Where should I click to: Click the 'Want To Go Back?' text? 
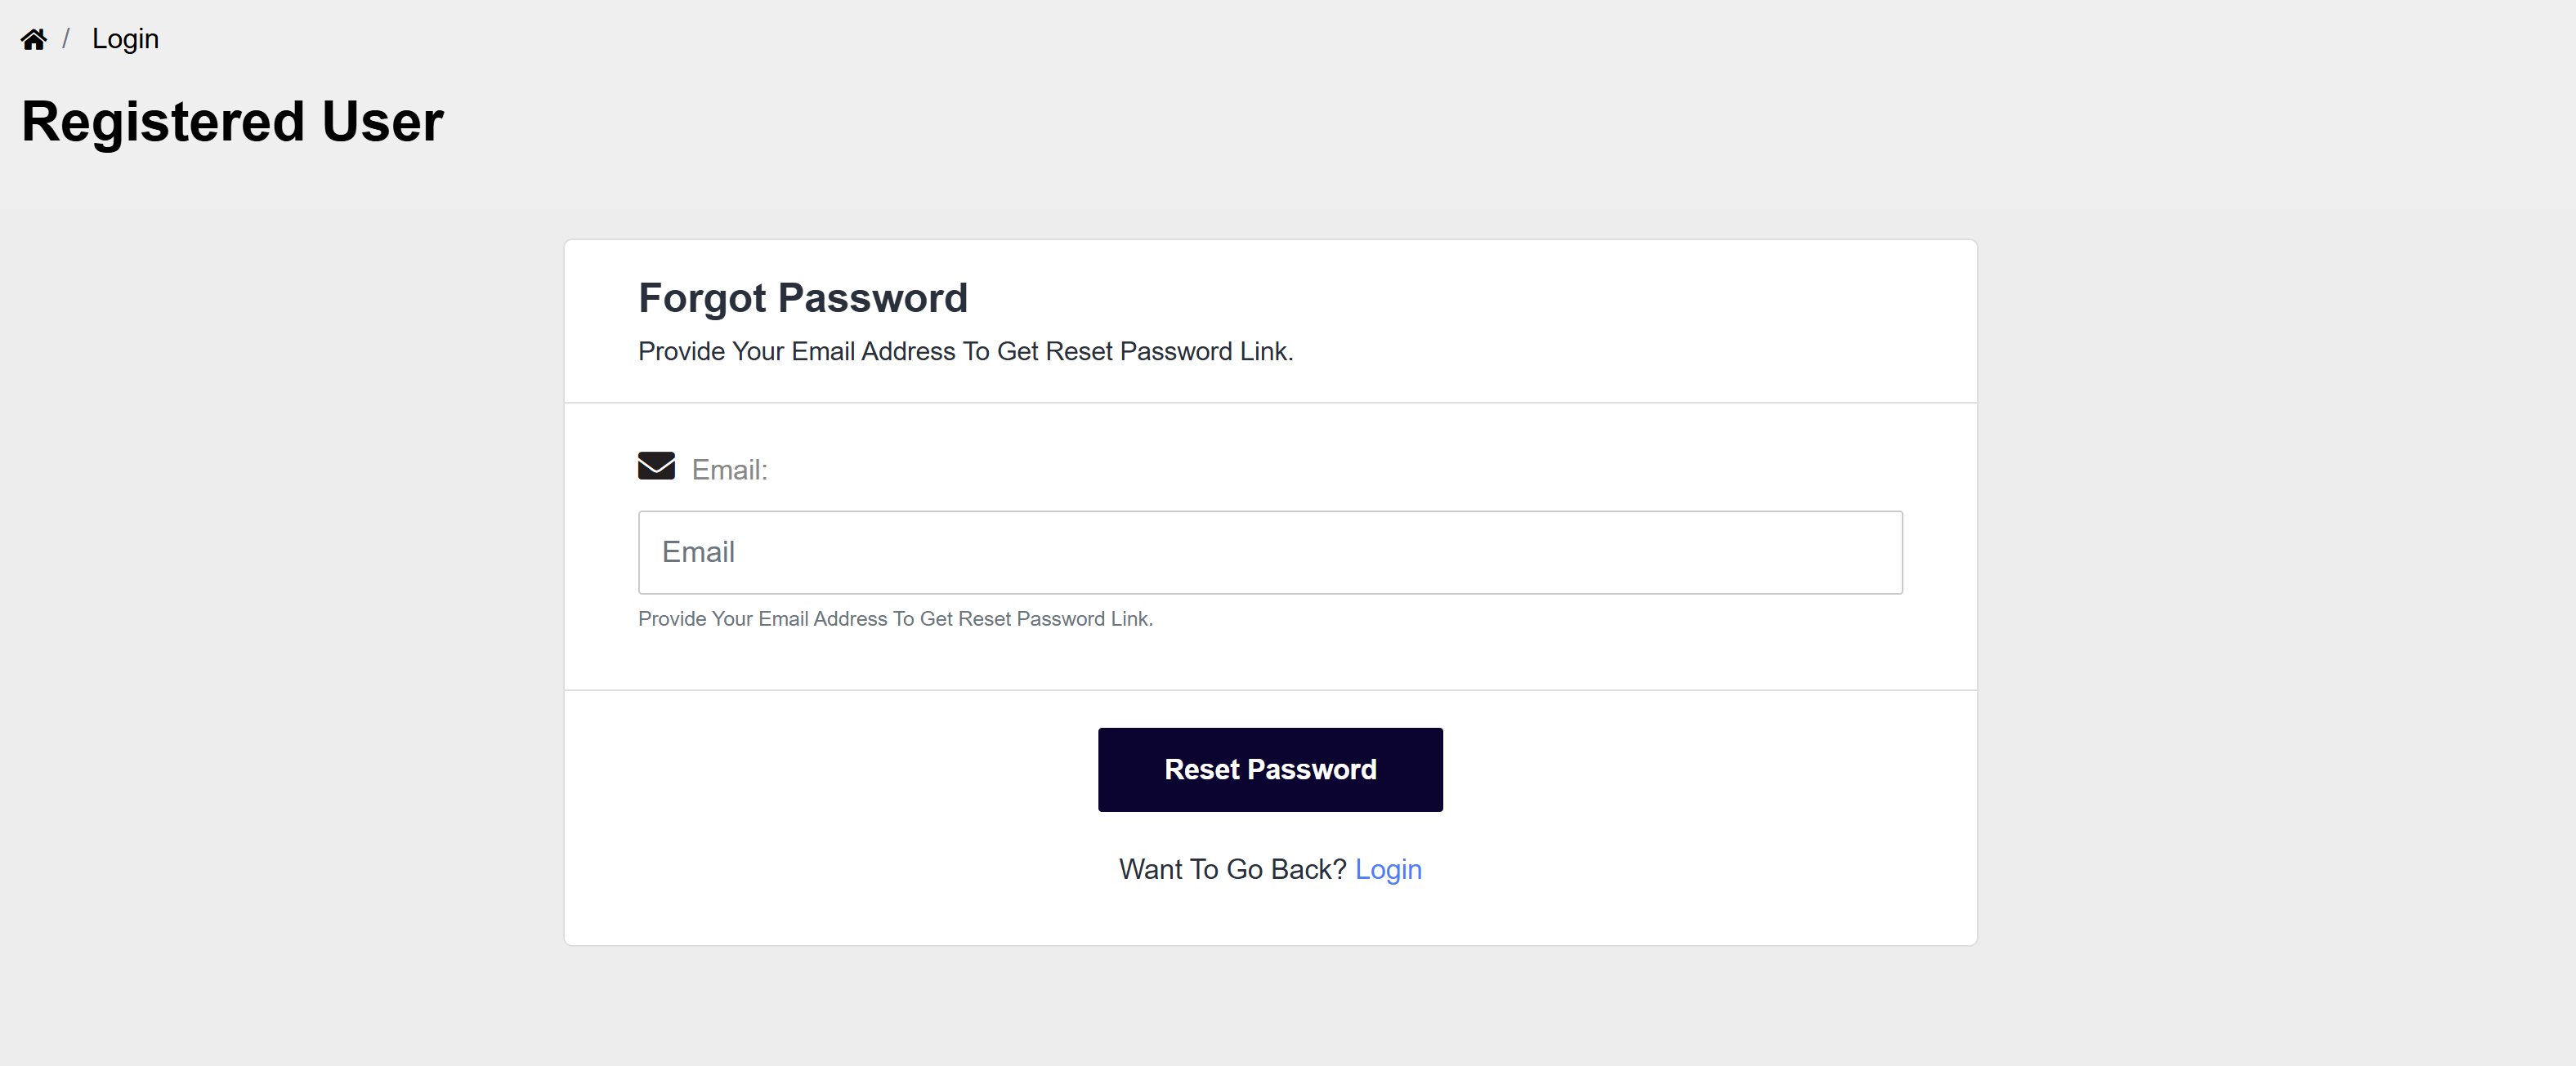pos(1232,869)
